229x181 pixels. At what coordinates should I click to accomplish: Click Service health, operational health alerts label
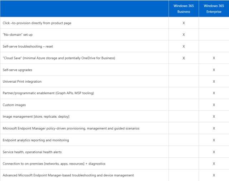coord(32,152)
